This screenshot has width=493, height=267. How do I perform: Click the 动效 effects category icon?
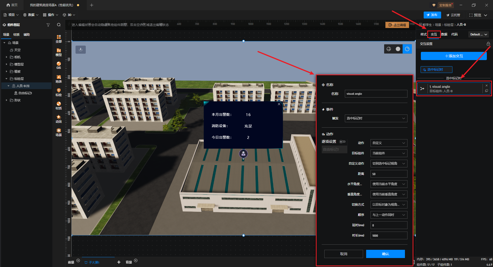(x=59, y=119)
